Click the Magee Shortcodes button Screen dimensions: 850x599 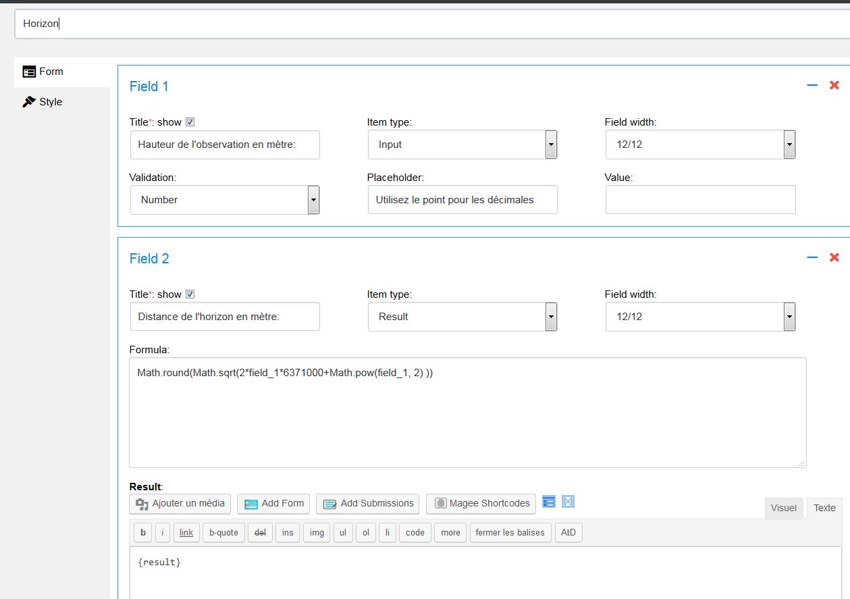pyautogui.click(x=481, y=504)
